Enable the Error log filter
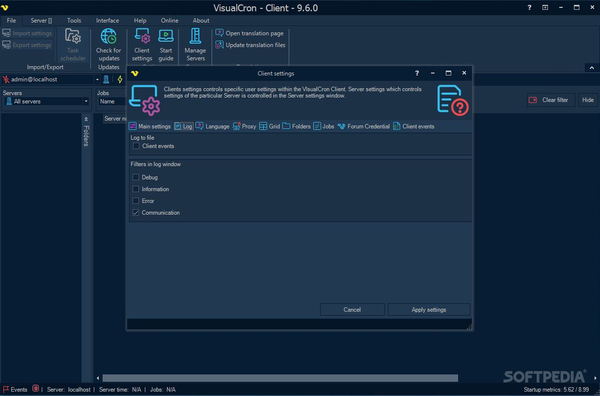This screenshot has height=396, width=600. [x=136, y=201]
